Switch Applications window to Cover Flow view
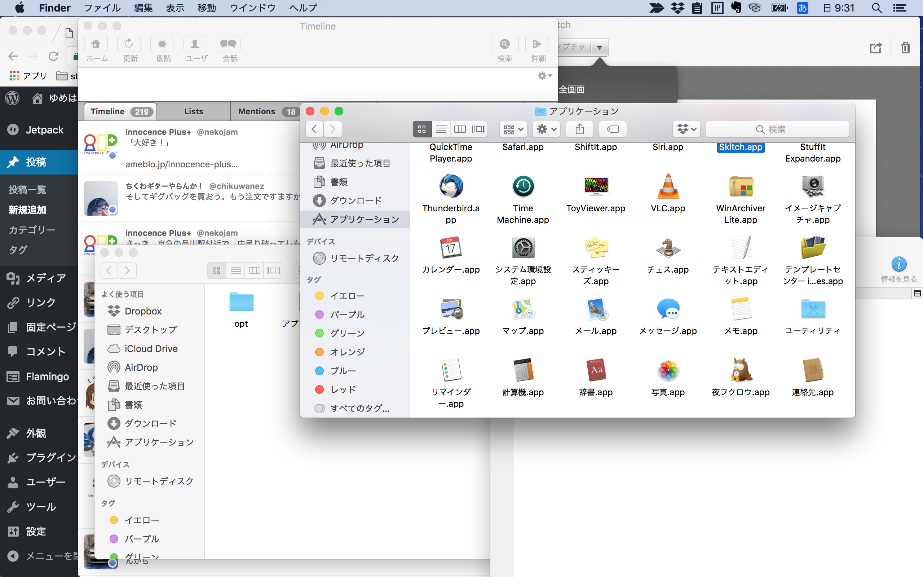This screenshot has width=923, height=577. [478, 129]
